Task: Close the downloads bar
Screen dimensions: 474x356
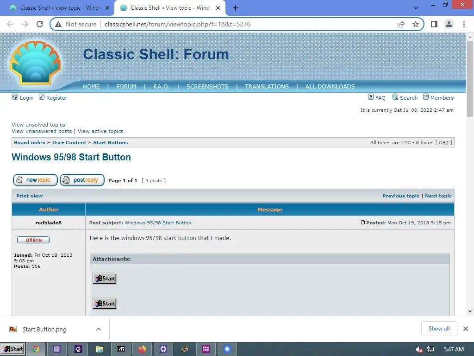Action: coord(466,329)
